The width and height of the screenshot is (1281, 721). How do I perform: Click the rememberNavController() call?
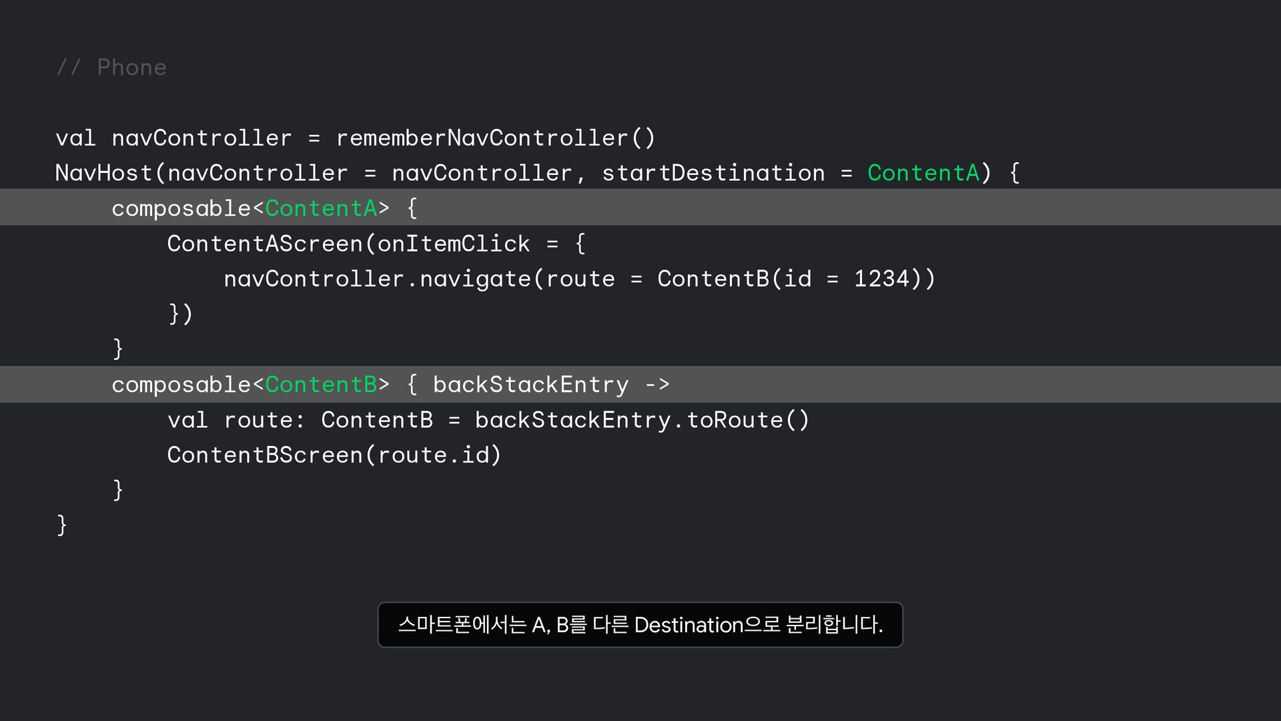click(x=496, y=138)
